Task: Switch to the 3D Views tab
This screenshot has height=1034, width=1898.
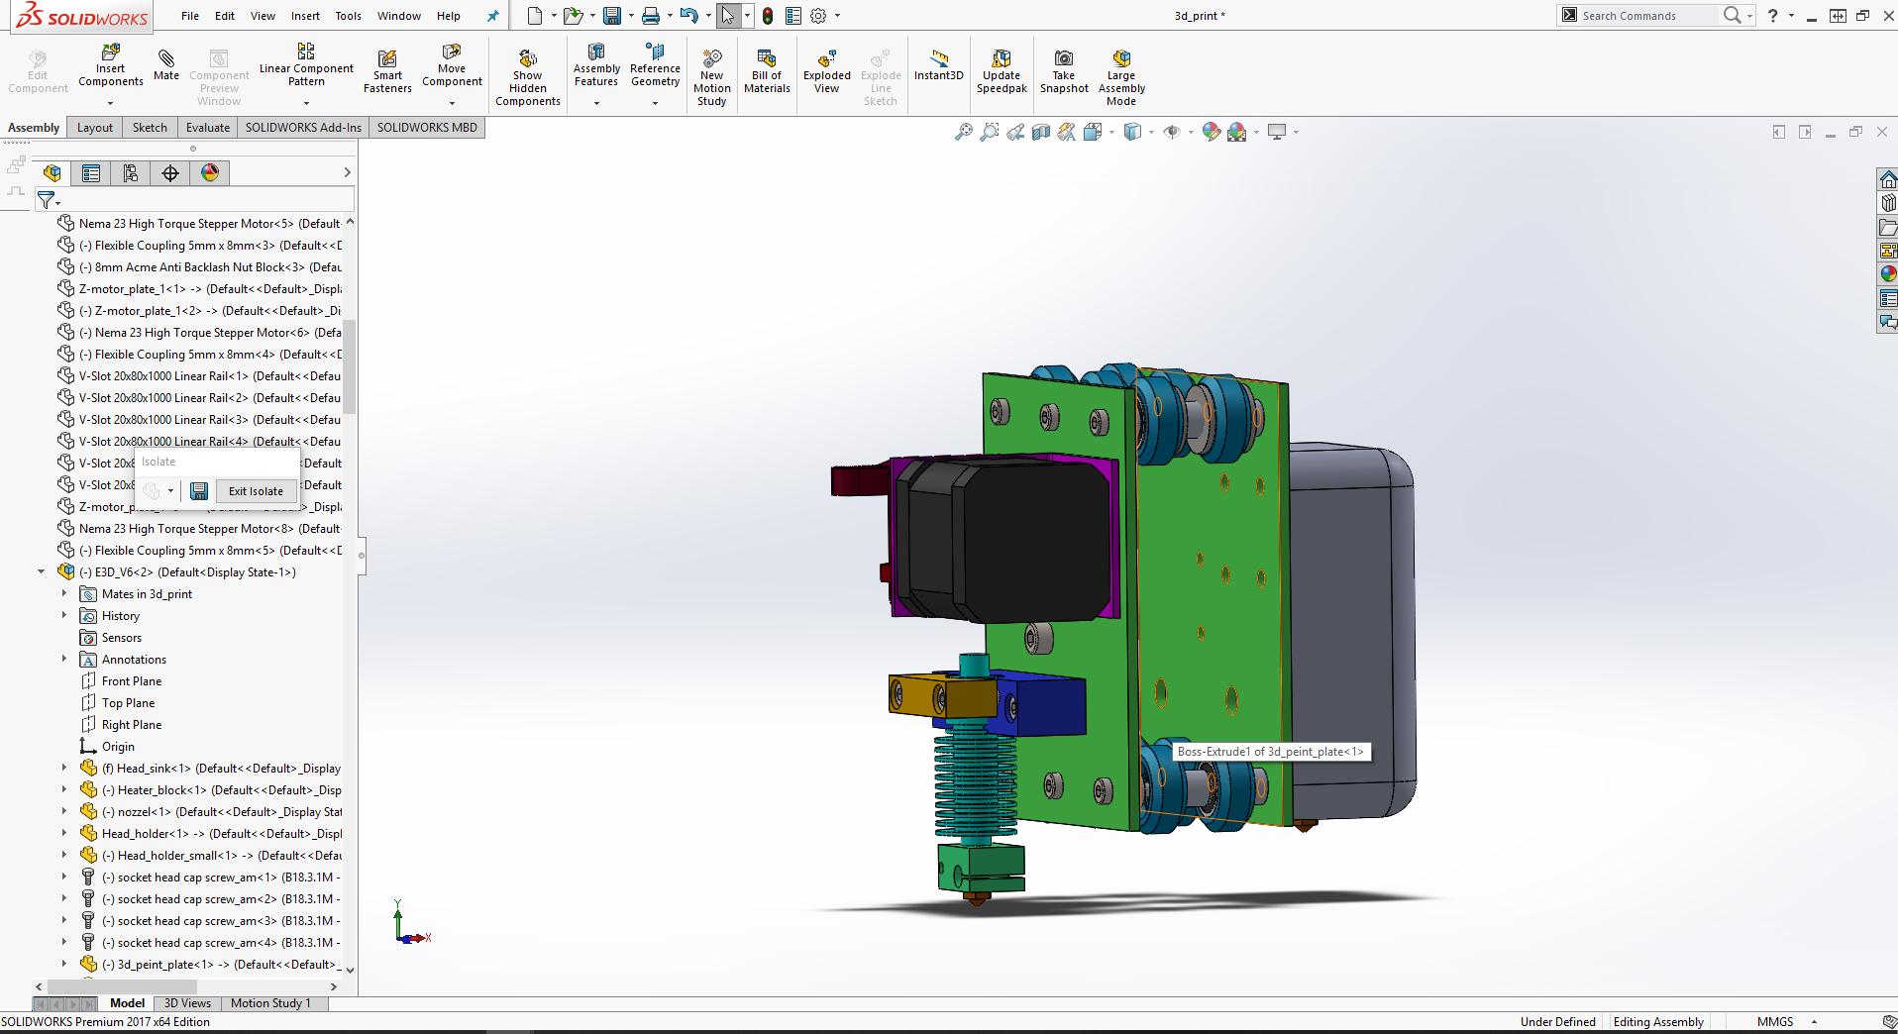Action: pos(187,1003)
